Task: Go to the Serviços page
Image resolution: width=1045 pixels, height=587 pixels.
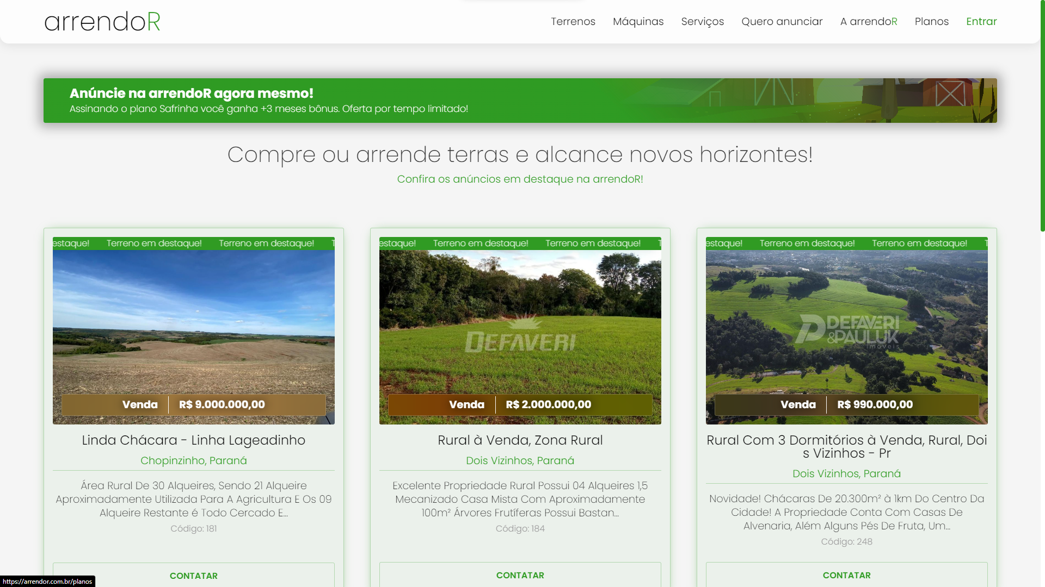Action: (702, 22)
